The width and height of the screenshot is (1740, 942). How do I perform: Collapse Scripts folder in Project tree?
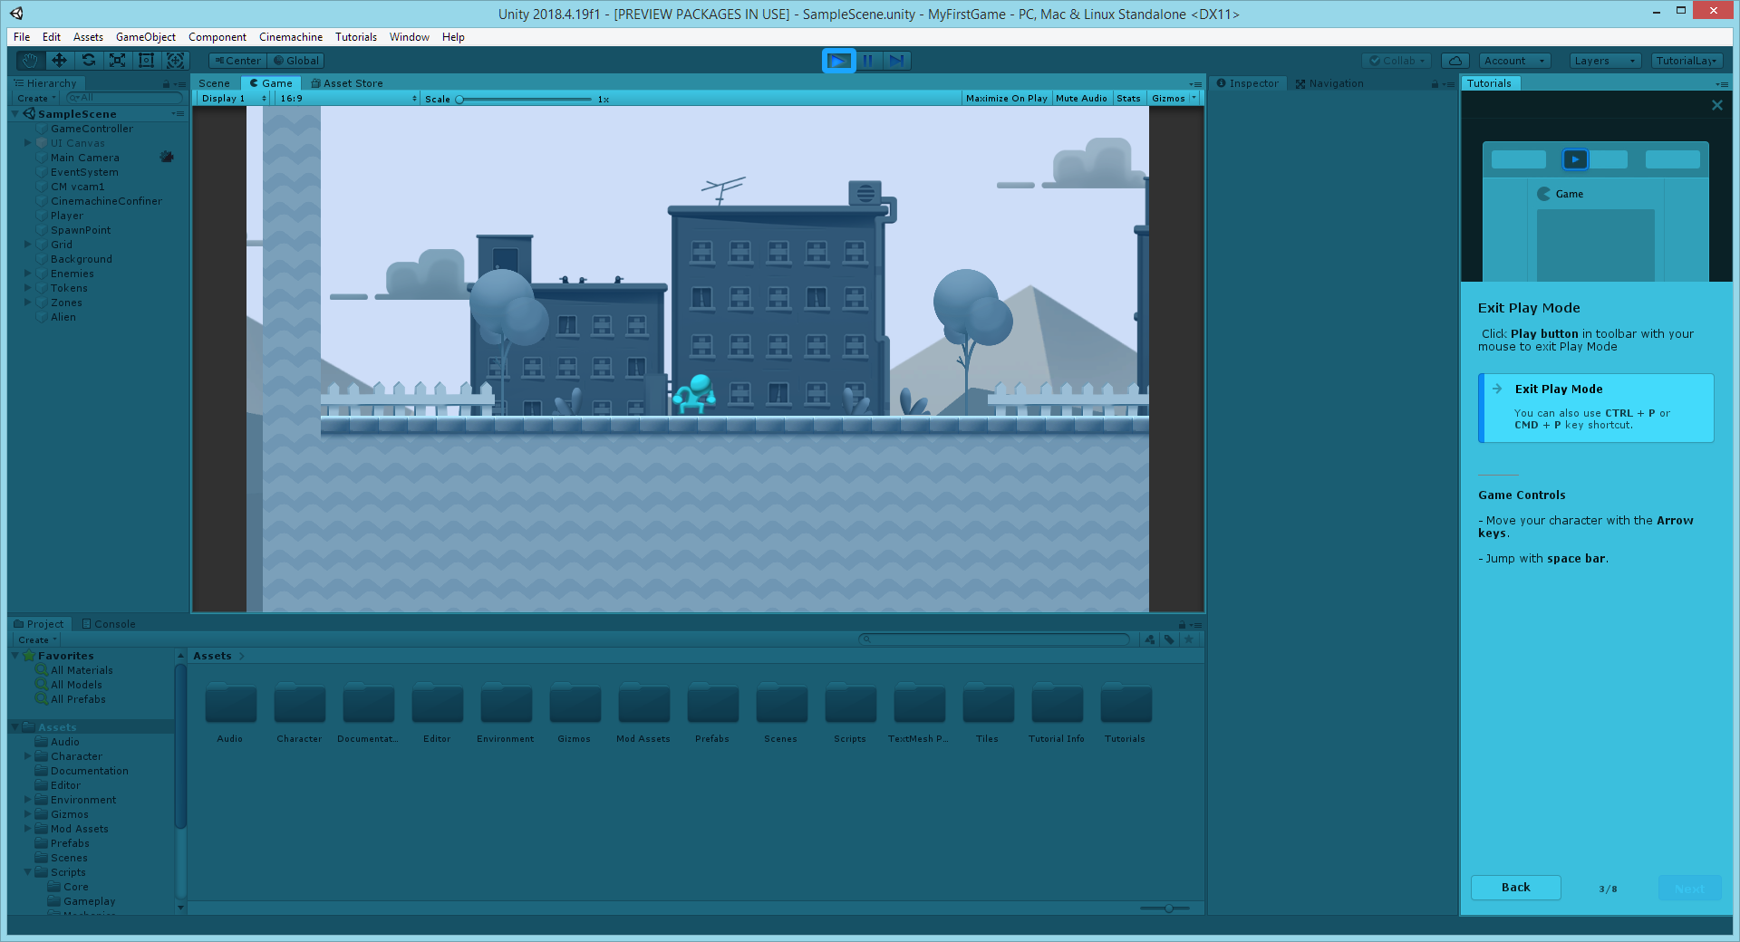click(x=28, y=871)
